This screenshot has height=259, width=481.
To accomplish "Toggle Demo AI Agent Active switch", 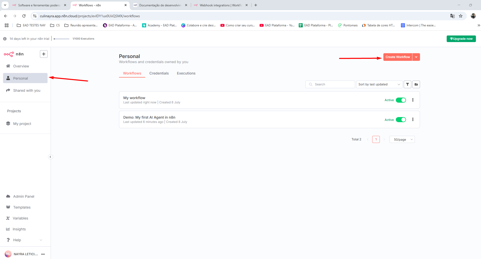I will (401, 120).
